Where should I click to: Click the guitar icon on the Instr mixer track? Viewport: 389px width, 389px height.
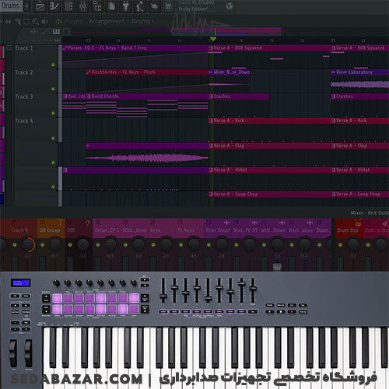[x=385, y=223]
